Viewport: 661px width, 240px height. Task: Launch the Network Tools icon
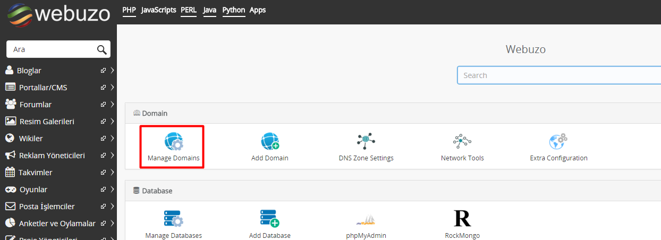pos(462,142)
